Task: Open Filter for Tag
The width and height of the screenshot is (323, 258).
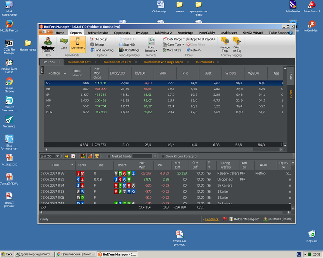Action: [x=237, y=44]
